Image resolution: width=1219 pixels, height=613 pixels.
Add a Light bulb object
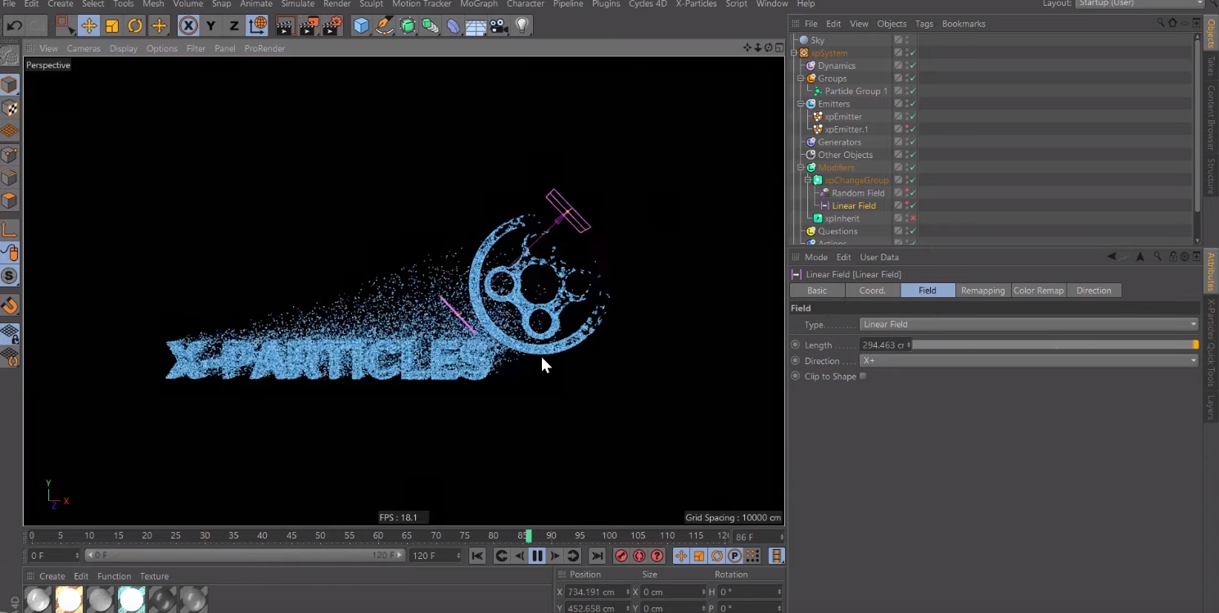click(521, 26)
